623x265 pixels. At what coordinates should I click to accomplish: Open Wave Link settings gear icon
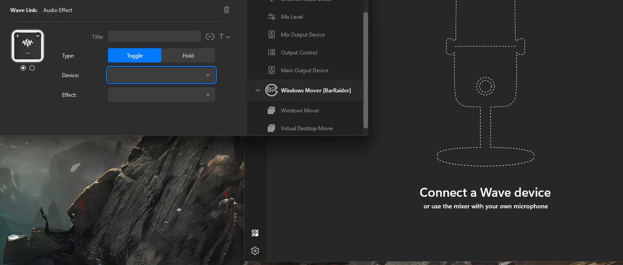tap(255, 250)
